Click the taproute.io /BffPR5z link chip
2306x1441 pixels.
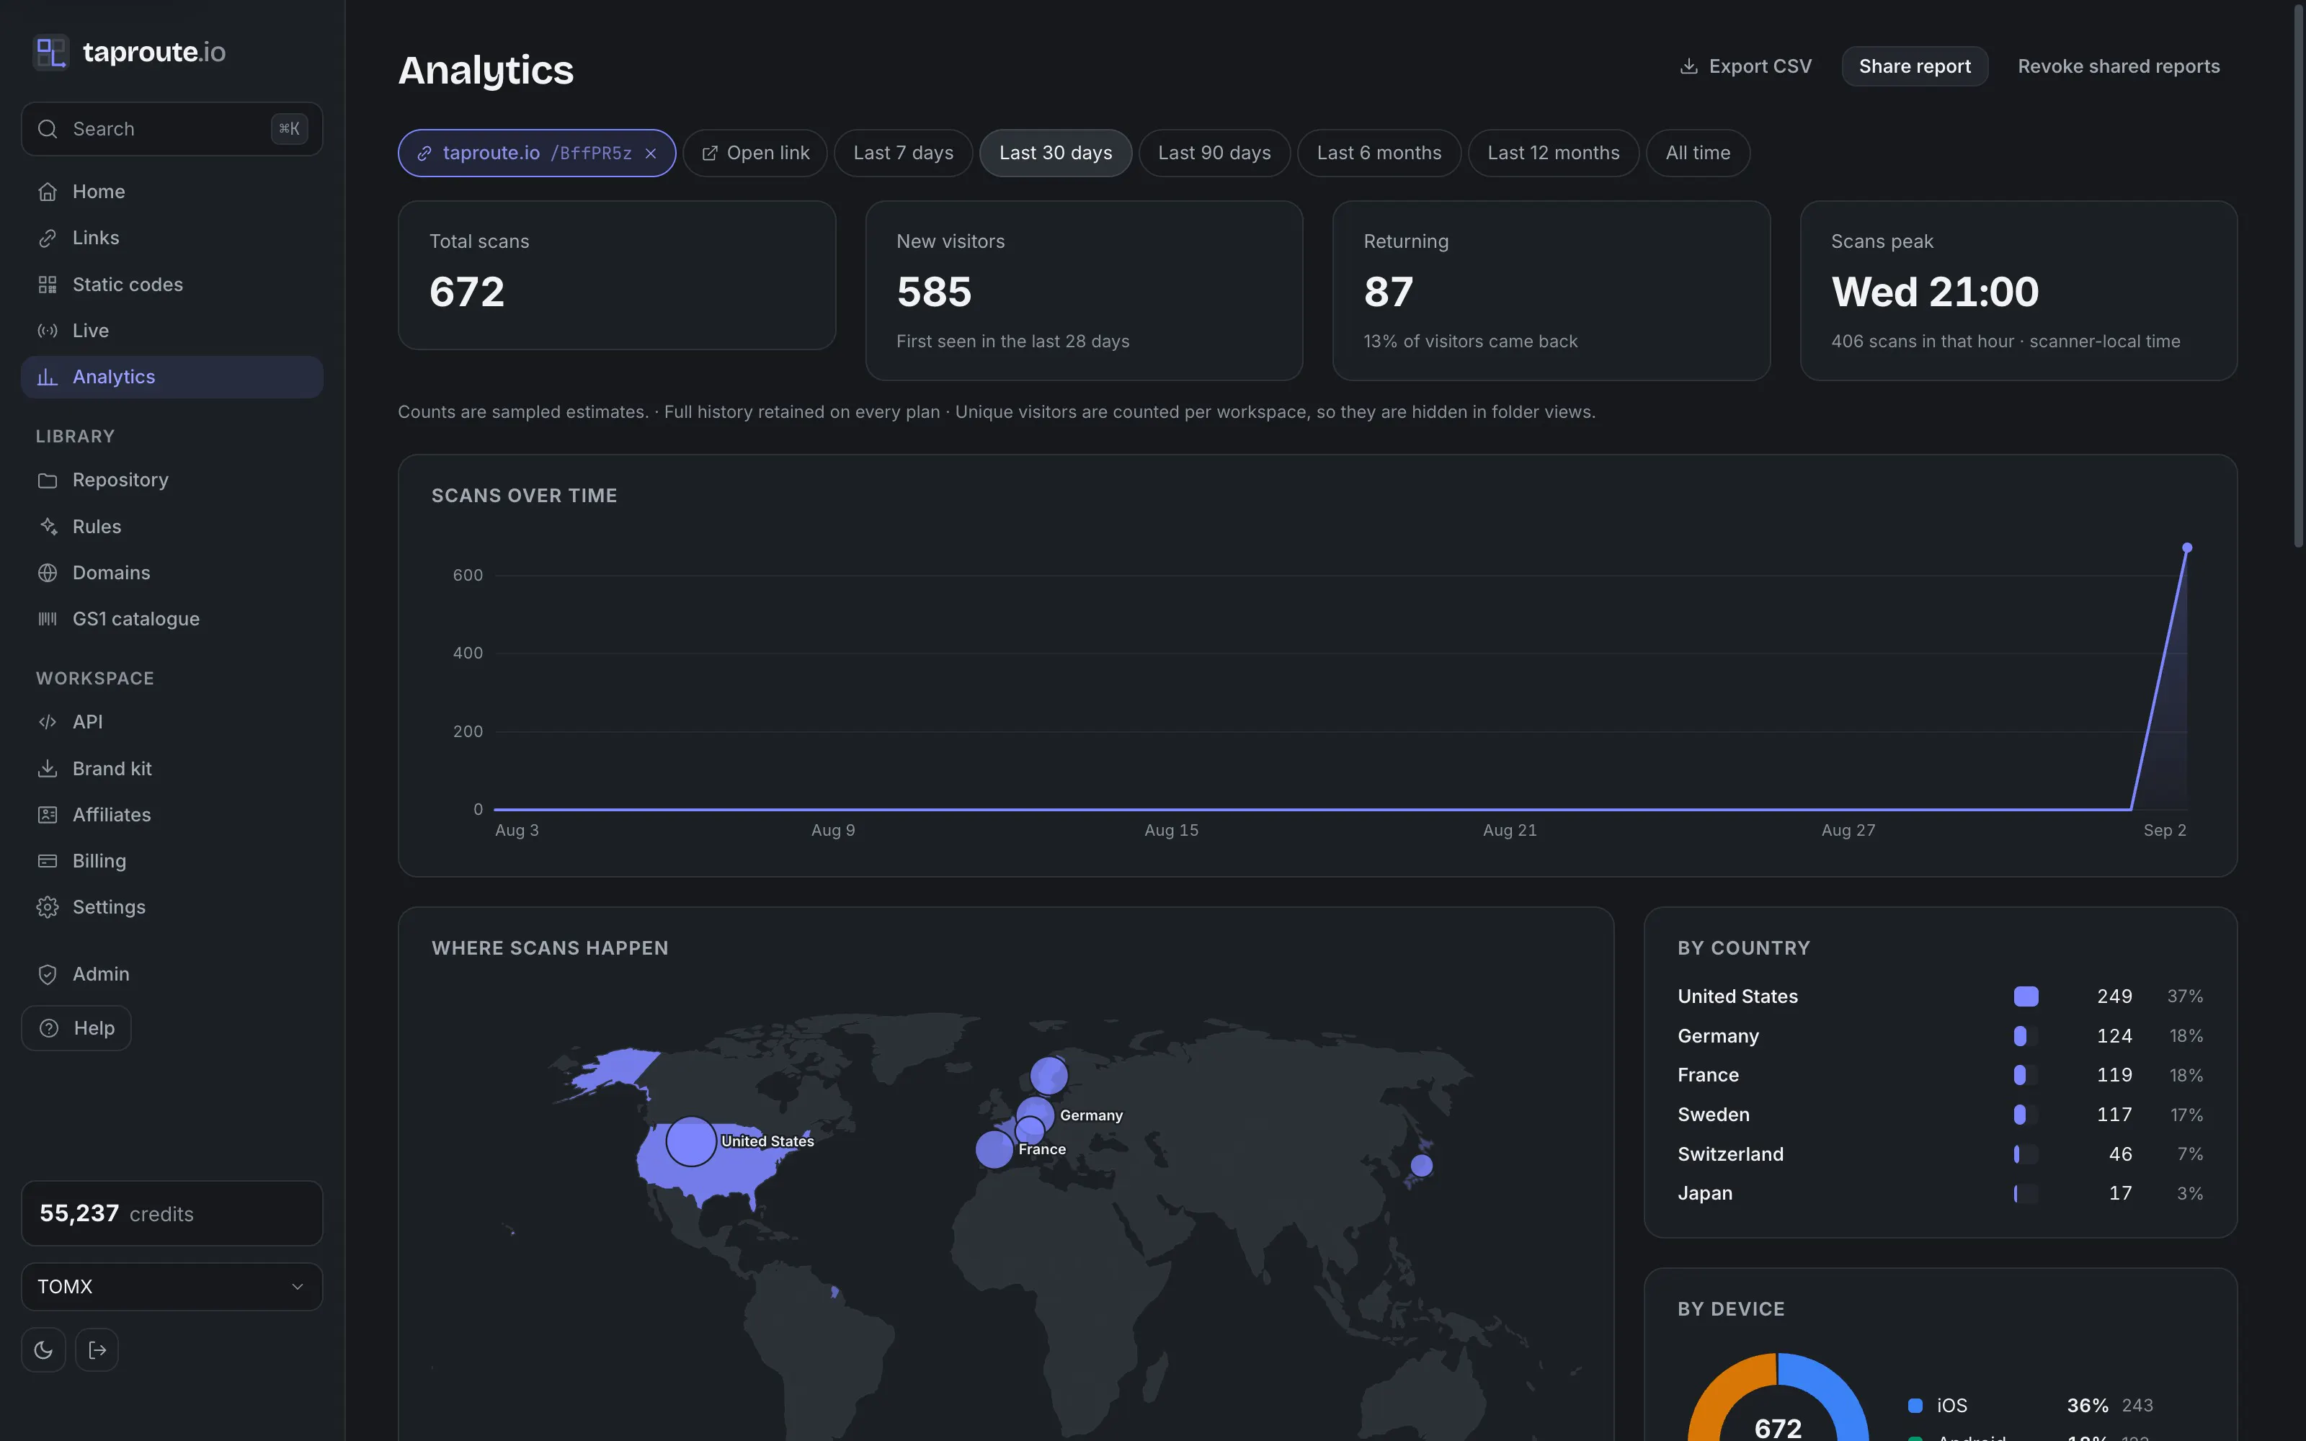coord(536,153)
